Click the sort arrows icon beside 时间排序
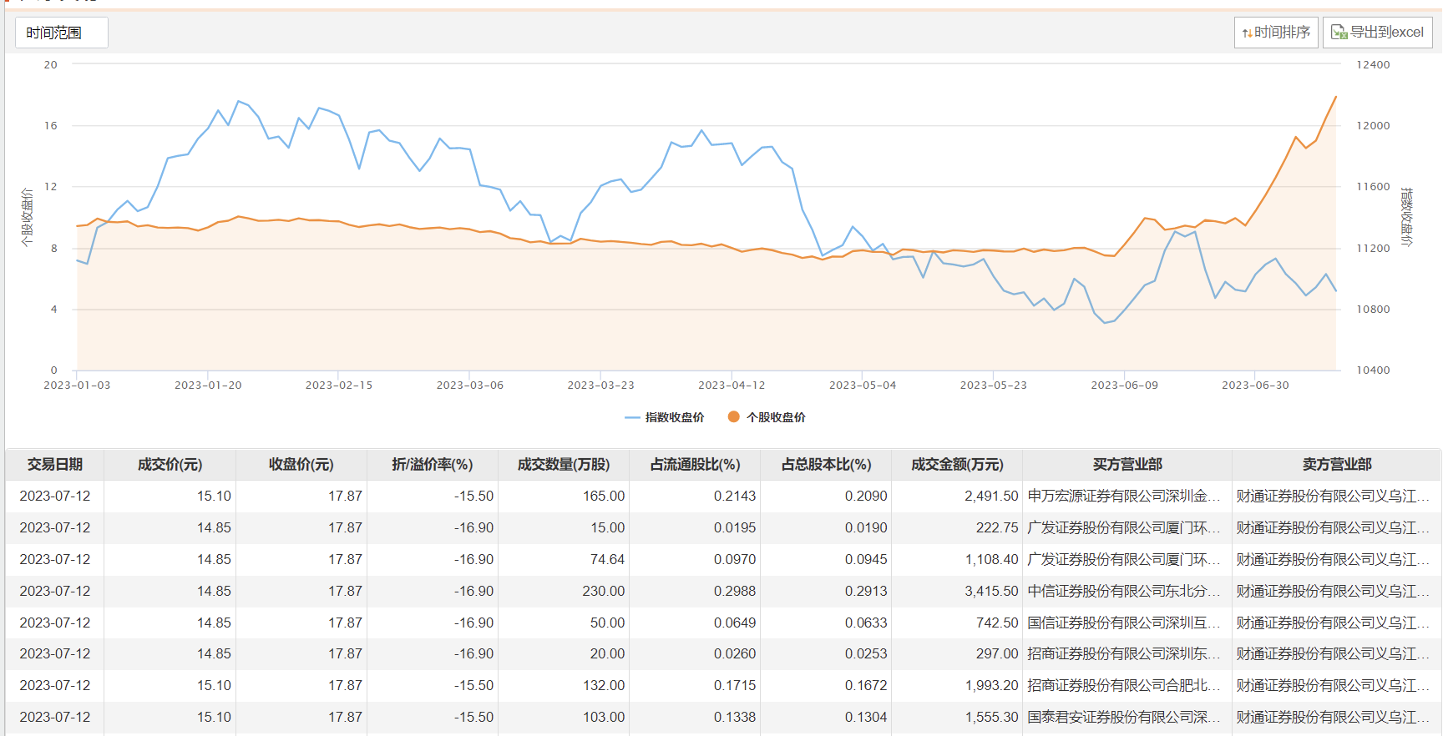Viewport: 1443px width, 736px height. click(x=1247, y=33)
